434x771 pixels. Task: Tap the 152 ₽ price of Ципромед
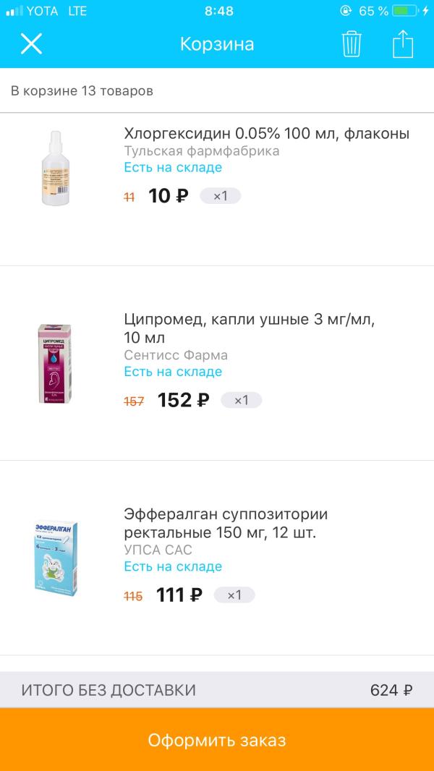click(x=183, y=400)
